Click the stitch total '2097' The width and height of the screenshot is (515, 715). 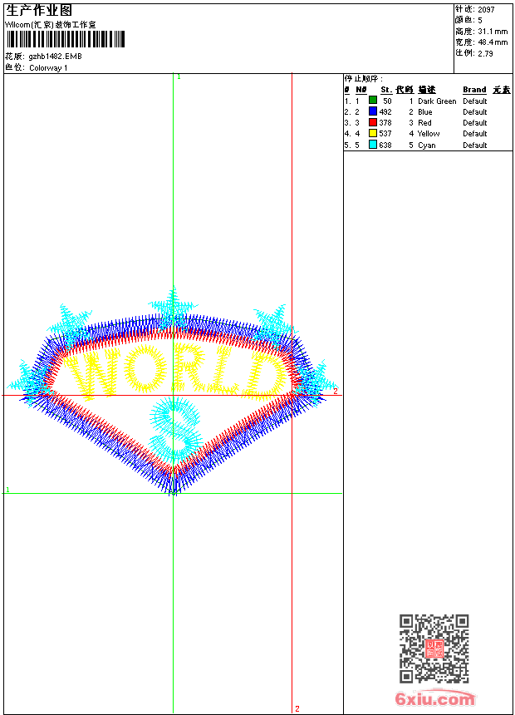tap(486, 9)
